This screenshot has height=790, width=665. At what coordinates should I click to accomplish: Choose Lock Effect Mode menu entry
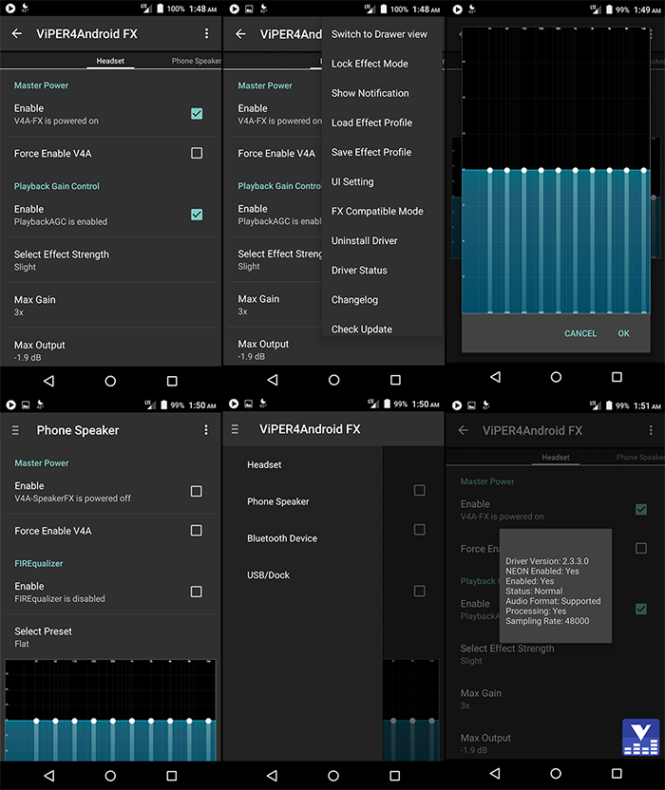[x=382, y=64]
